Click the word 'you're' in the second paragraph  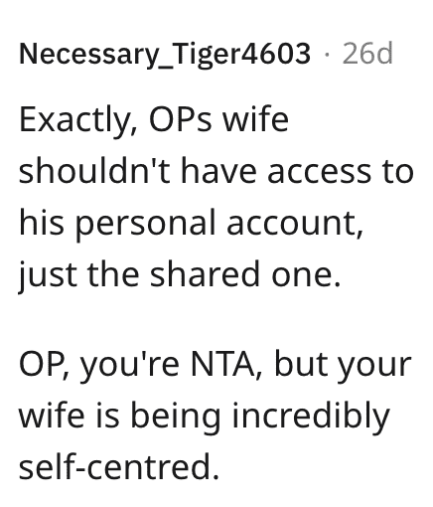(x=130, y=367)
